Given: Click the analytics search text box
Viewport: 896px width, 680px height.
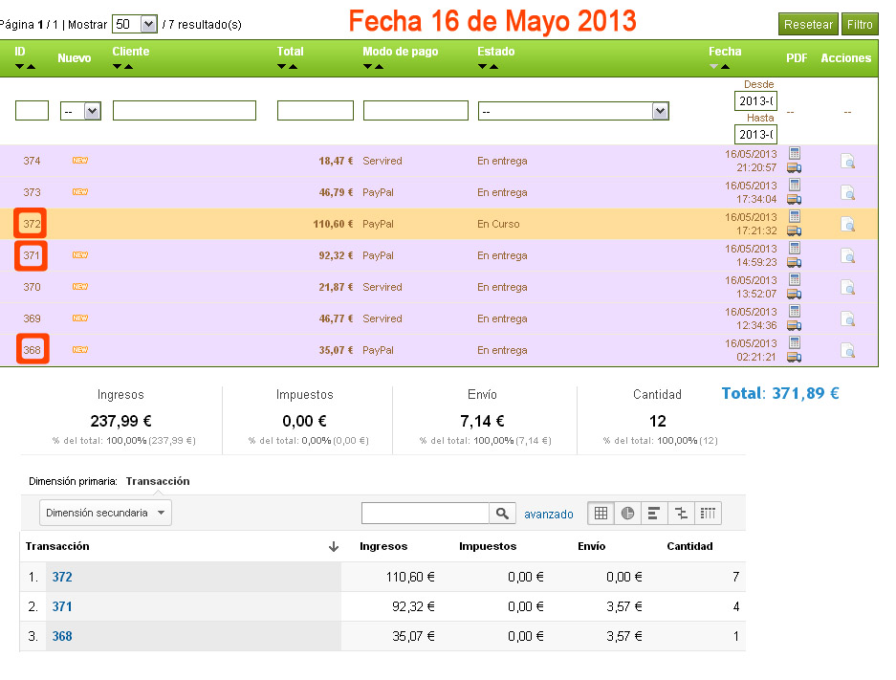Looking at the screenshot, I should tap(426, 514).
